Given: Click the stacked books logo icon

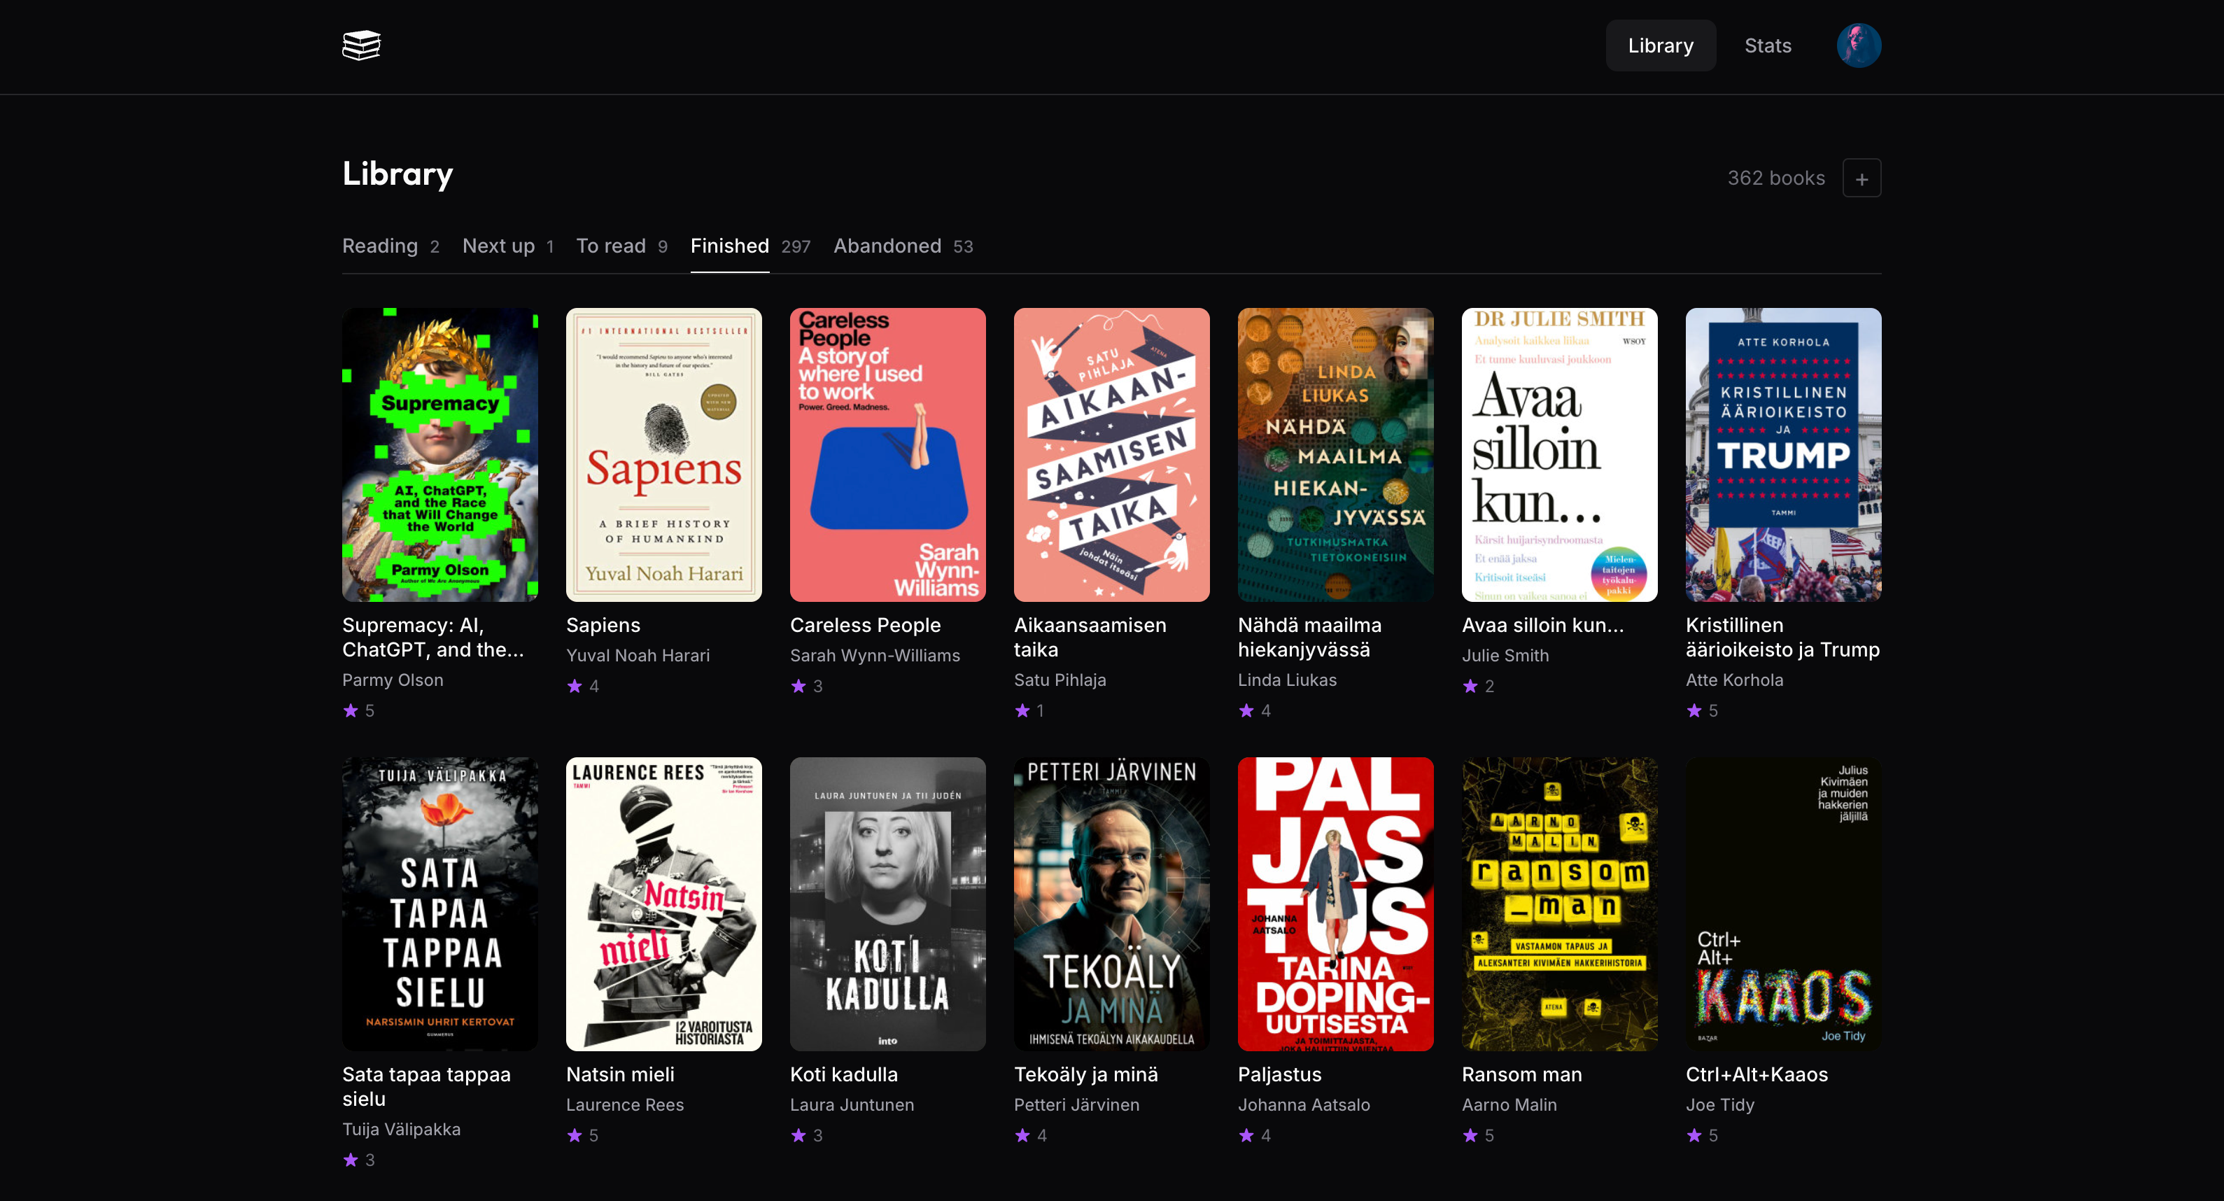Looking at the screenshot, I should (361, 45).
